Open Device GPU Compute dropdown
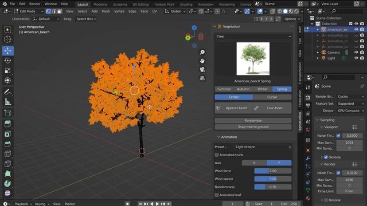367x206 pixels. pyautogui.click(x=350, y=110)
